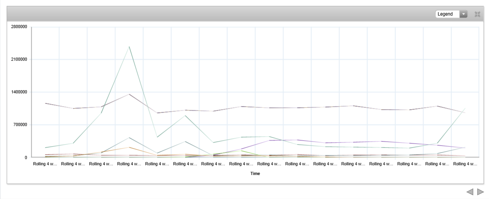Image resolution: width=489 pixels, height=199 pixels.
Task: Go to next chart with right arrow
Action: click(x=480, y=192)
